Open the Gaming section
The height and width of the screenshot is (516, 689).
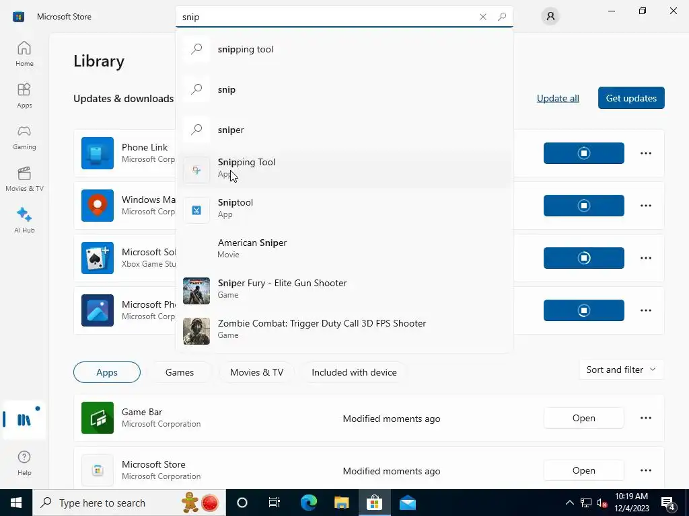(24, 137)
